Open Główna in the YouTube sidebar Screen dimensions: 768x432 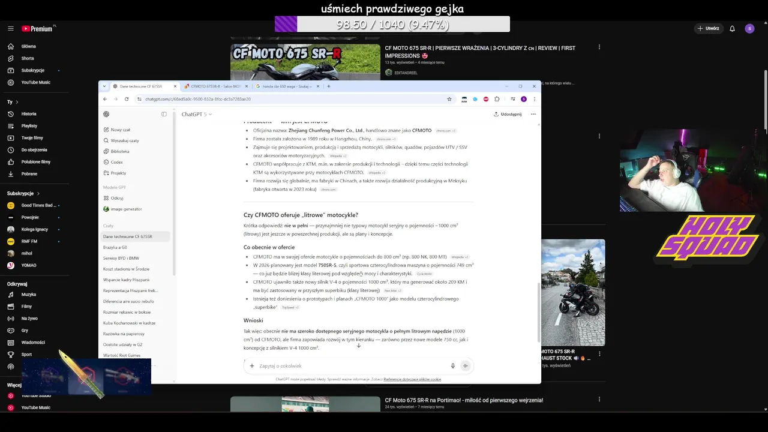[28, 46]
